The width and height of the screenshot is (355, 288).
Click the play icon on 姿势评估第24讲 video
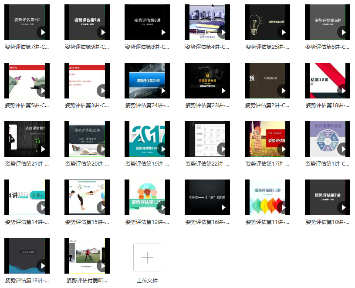(x=162, y=91)
